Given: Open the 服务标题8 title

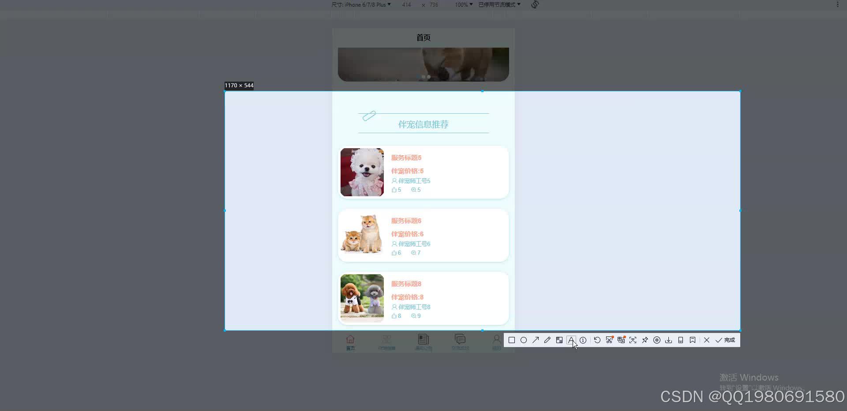Looking at the screenshot, I should point(406,284).
